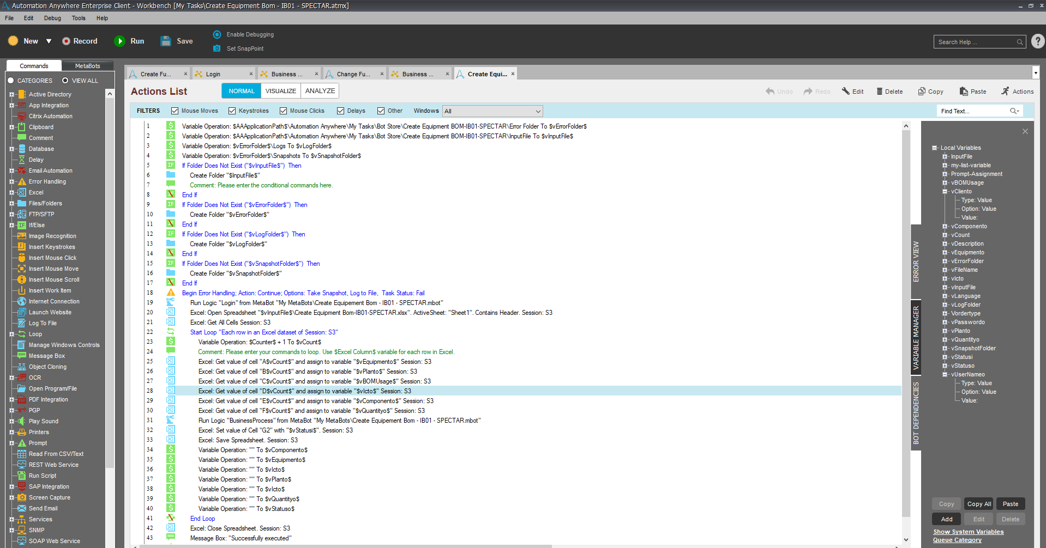Click the Save disk icon
The image size is (1046, 548).
[x=166, y=41]
